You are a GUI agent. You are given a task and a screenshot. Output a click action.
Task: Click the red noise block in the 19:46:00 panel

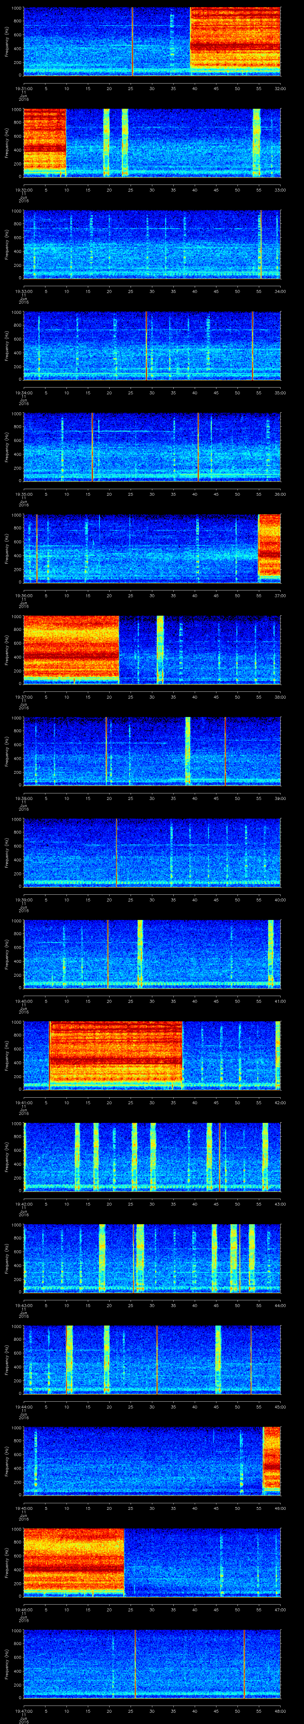tap(74, 1560)
